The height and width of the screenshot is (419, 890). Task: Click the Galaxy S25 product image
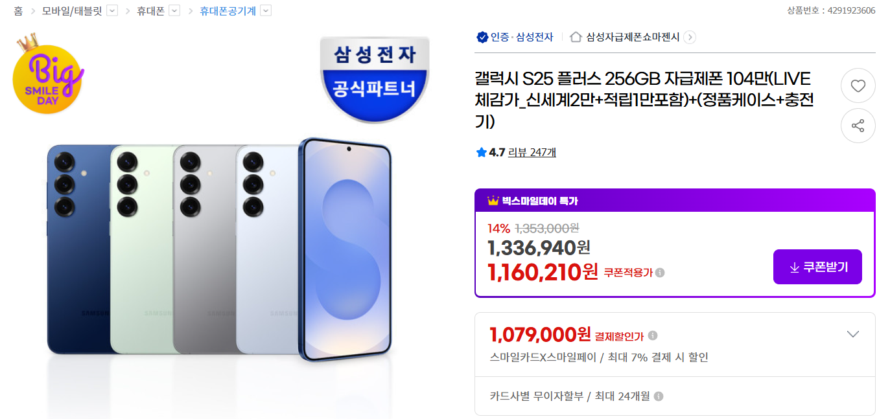pyautogui.click(x=219, y=249)
